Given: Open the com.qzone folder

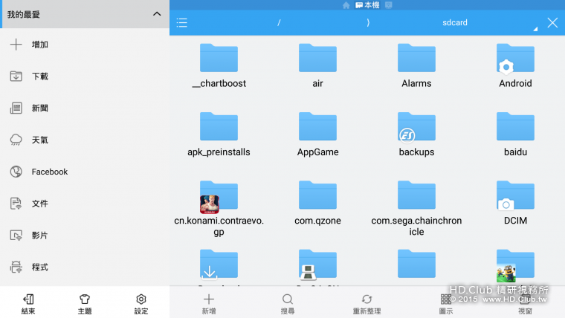Looking at the screenshot, I should (x=317, y=203).
